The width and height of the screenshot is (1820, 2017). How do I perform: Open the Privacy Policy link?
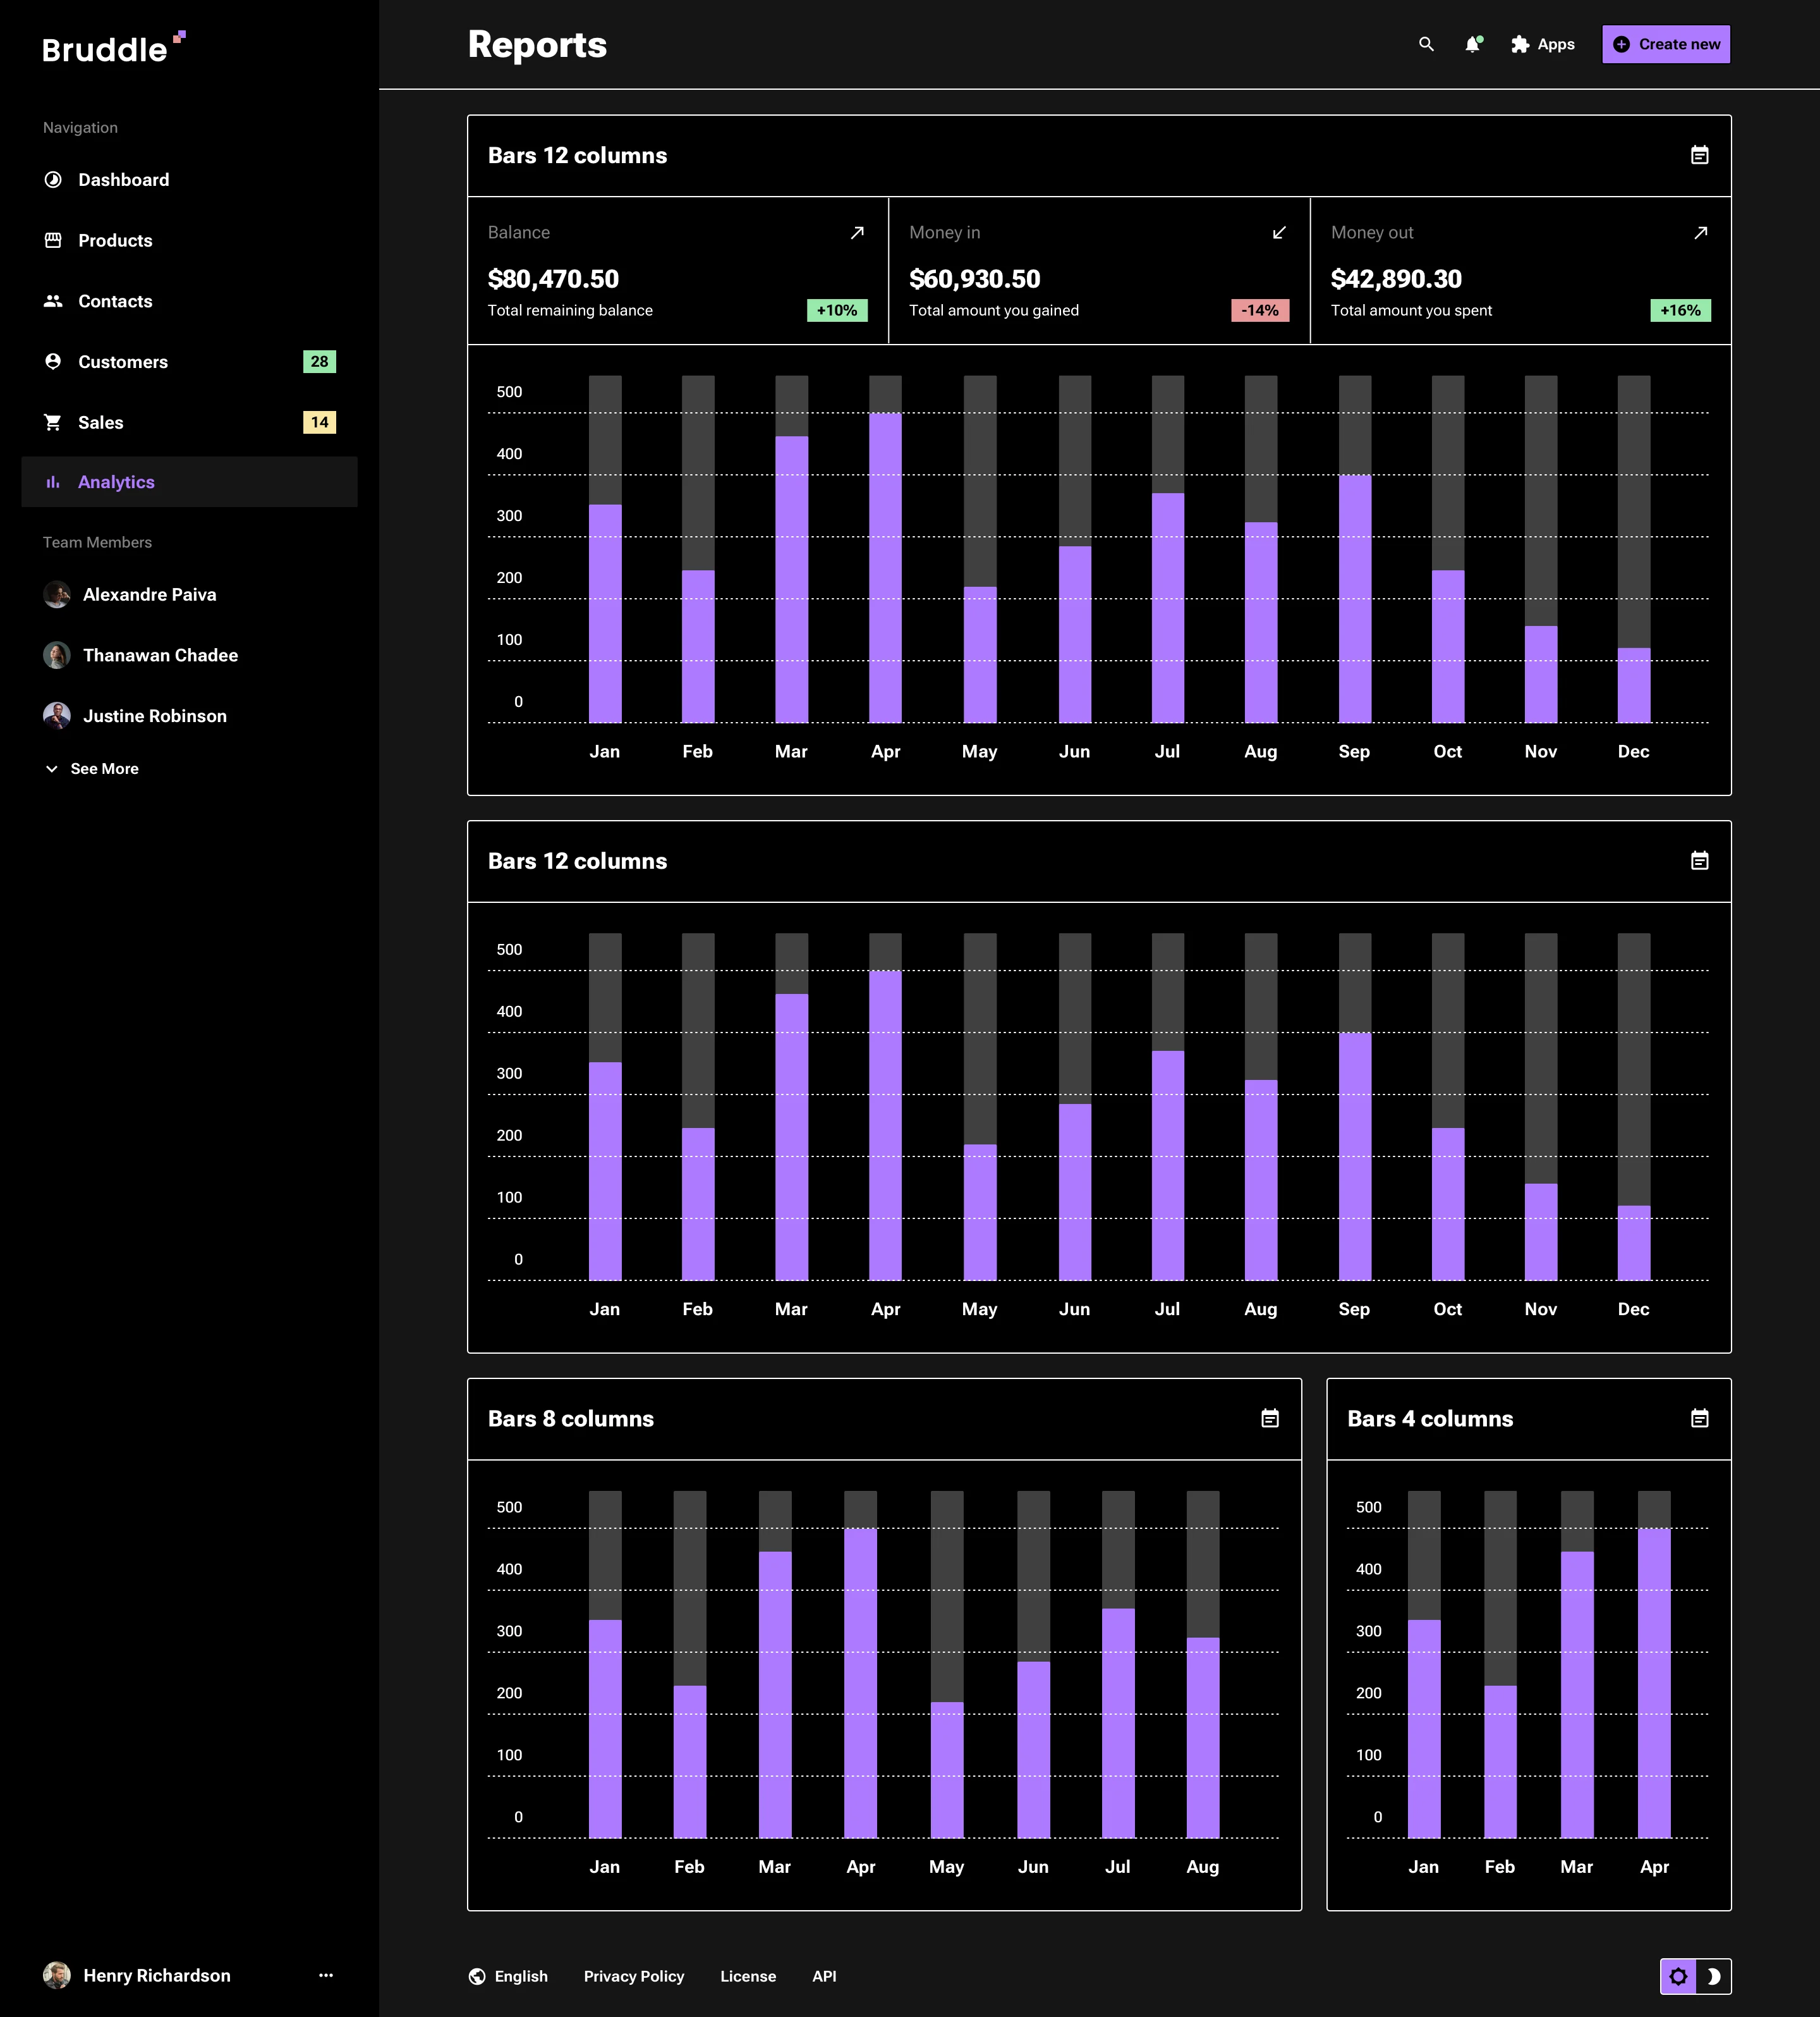tap(634, 1976)
